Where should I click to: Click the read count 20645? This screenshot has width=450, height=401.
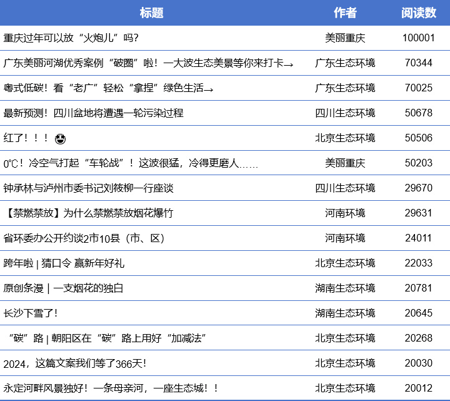(419, 313)
